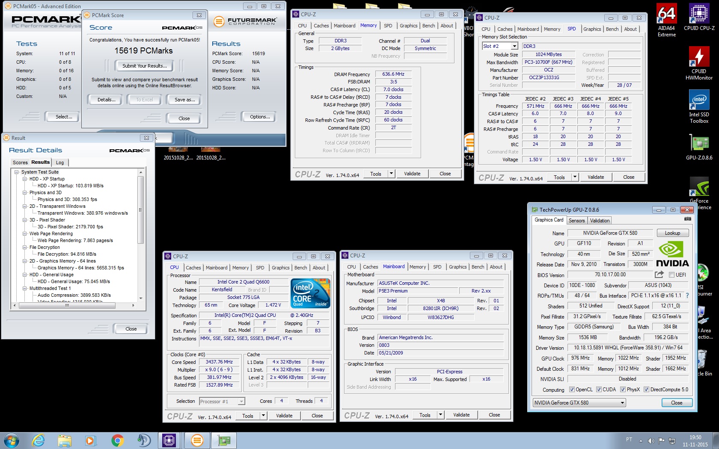Open the CPUID HWMonitor desktop icon

[699, 63]
